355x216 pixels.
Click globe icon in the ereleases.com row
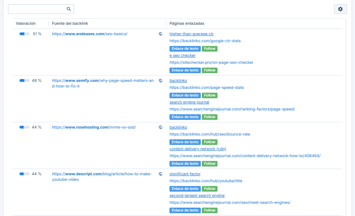pyautogui.click(x=160, y=34)
